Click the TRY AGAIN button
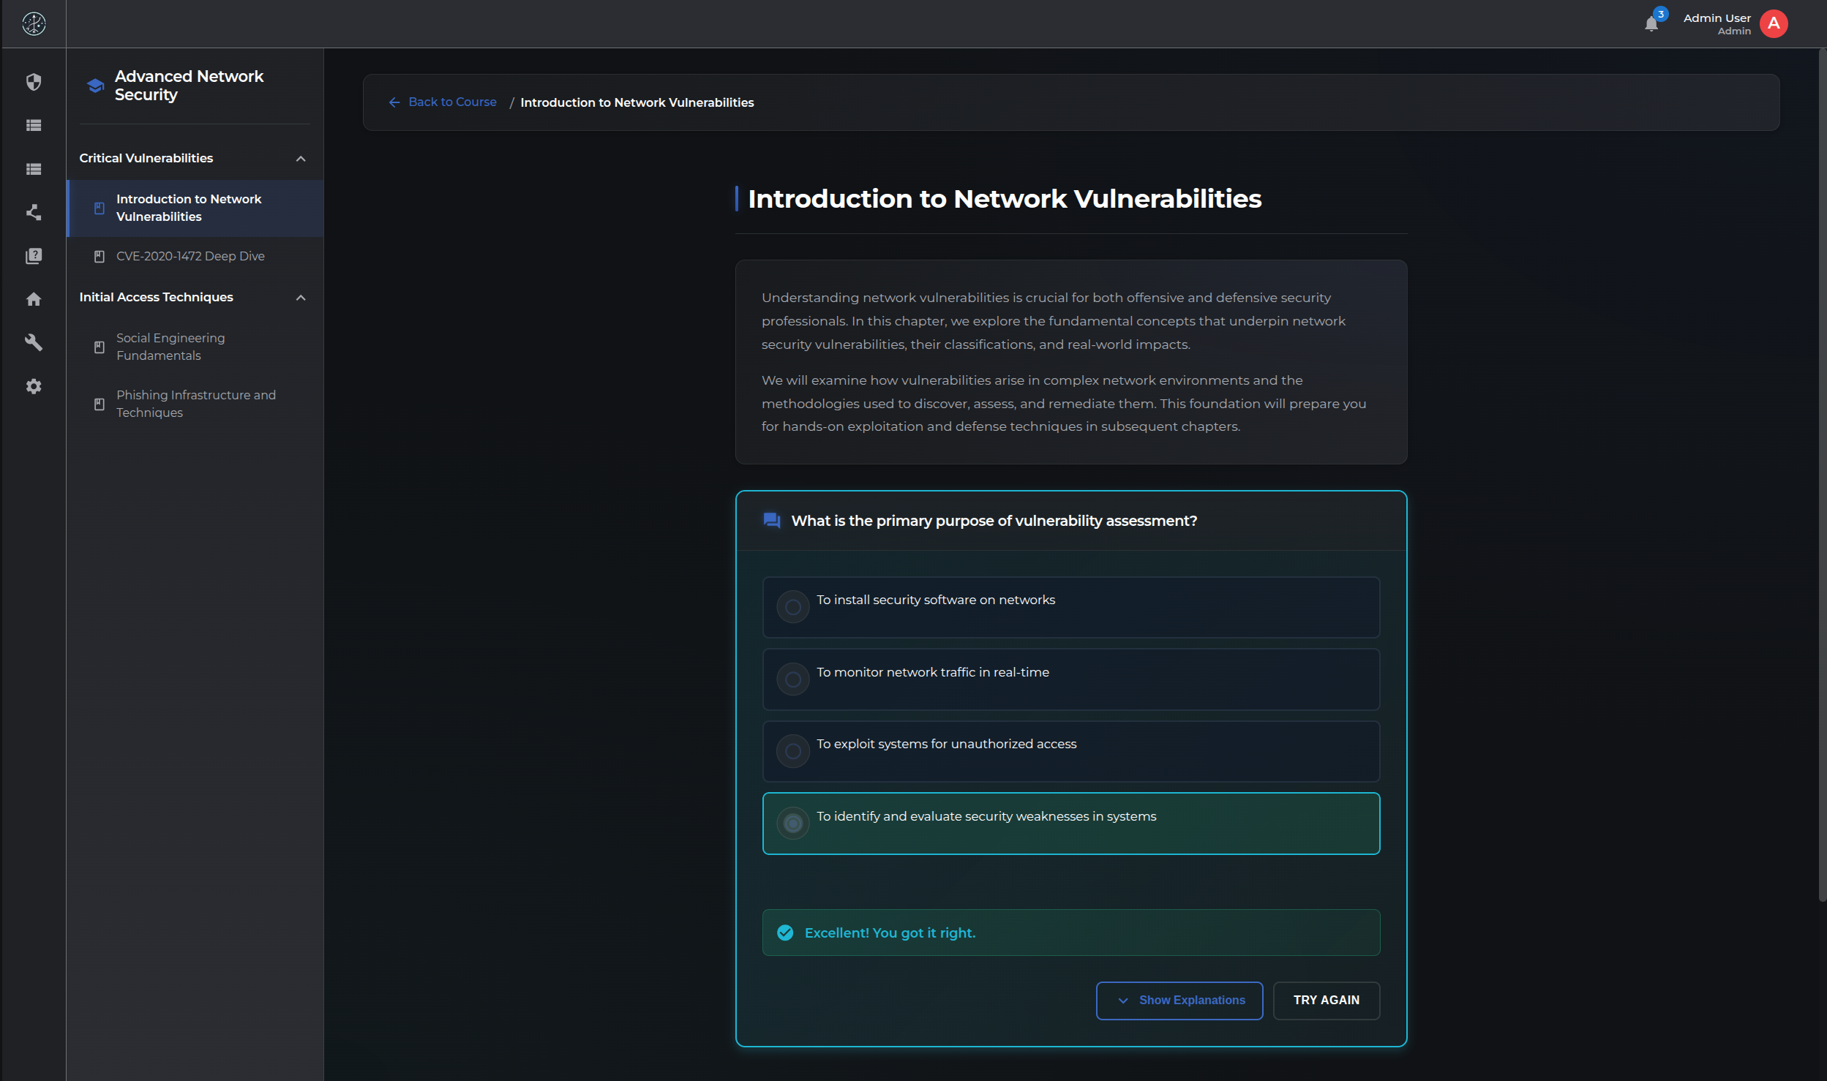Viewport: 1827px width, 1081px height. pos(1326,1000)
